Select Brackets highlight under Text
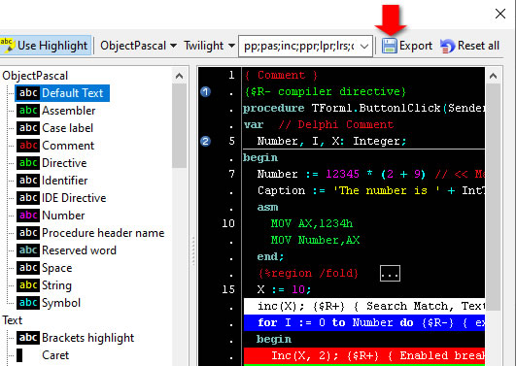Image resolution: width=516 pixels, height=366 pixels. (x=87, y=338)
